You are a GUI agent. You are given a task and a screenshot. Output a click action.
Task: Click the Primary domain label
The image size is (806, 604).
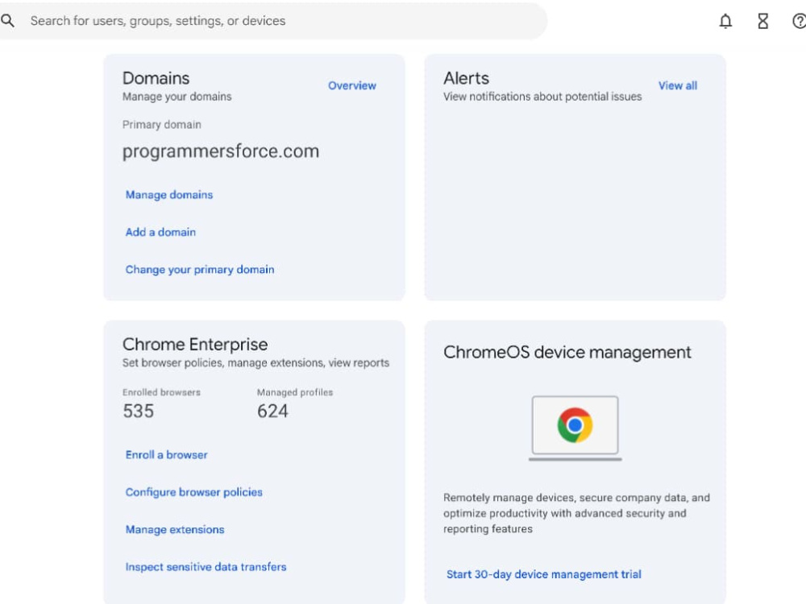[x=161, y=124]
